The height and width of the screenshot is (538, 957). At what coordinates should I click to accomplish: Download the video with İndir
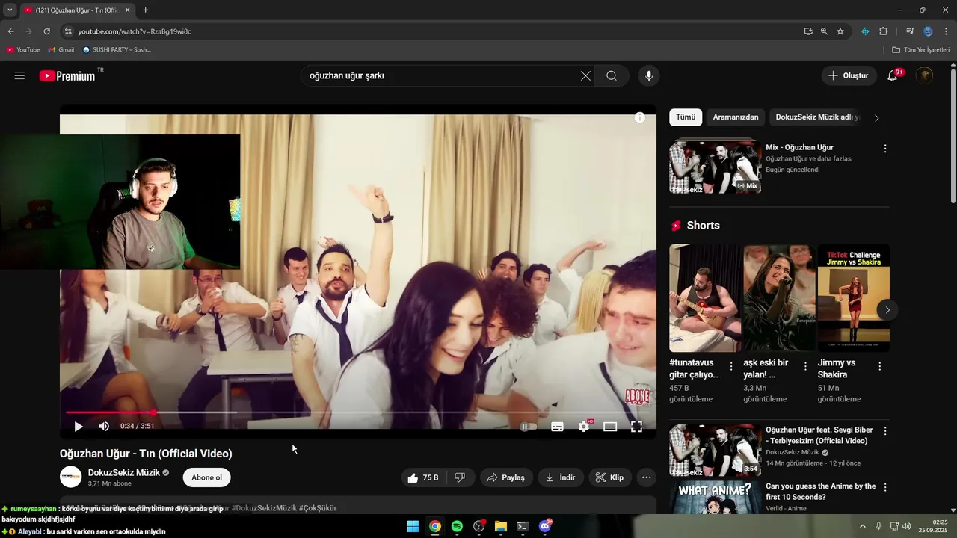[561, 477]
